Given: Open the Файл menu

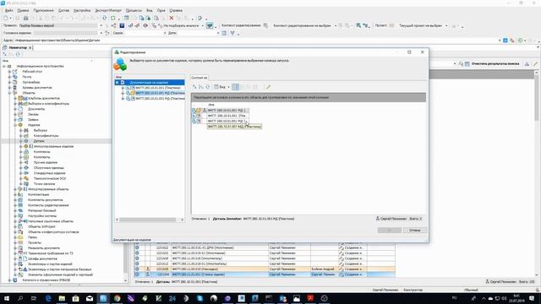Looking at the screenshot, I should tap(9, 10).
